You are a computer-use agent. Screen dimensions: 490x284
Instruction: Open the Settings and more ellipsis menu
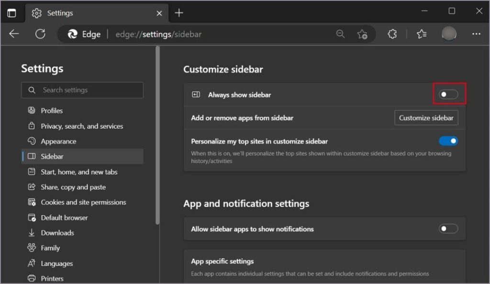pos(476,33)
